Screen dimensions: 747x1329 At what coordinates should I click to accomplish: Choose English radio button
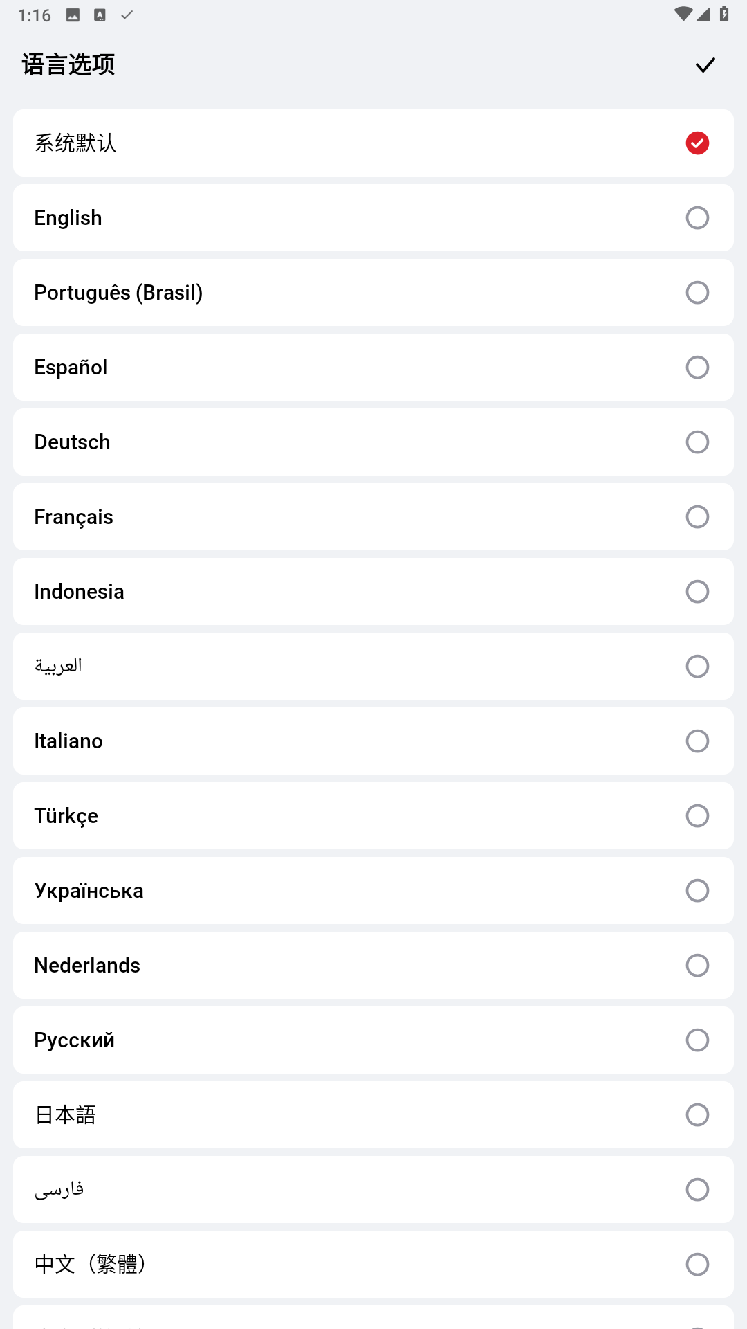697,218
